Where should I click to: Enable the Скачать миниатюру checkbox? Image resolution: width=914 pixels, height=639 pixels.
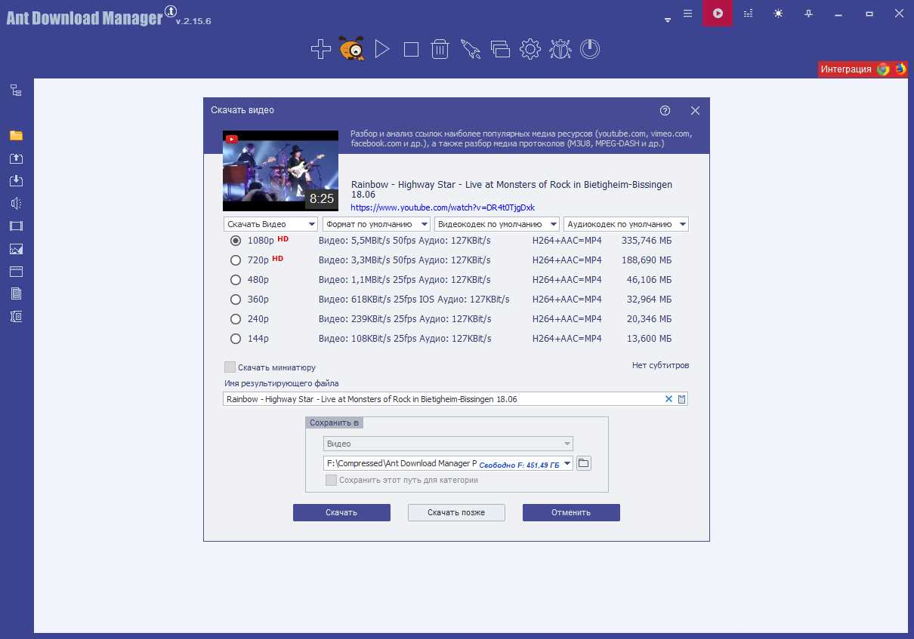[x=230, y=367]
